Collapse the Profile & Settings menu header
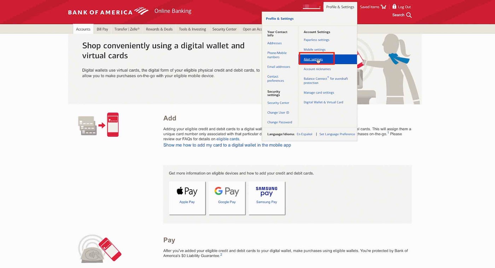This screenshot has height=268, width=495. [340, 7]
